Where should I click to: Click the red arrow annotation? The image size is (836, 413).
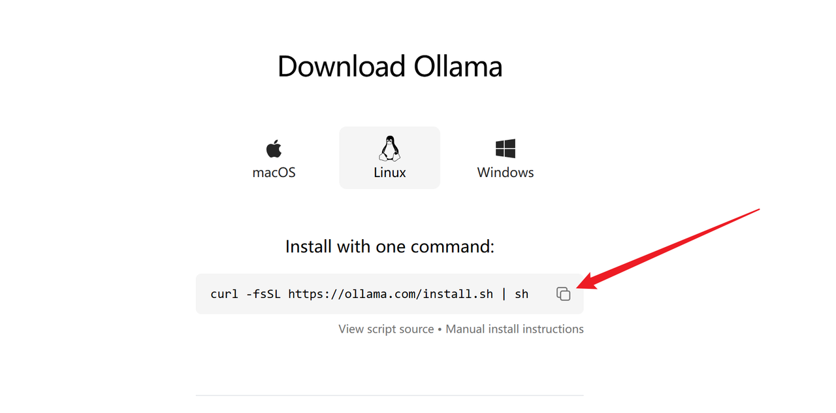click(673, 250)
